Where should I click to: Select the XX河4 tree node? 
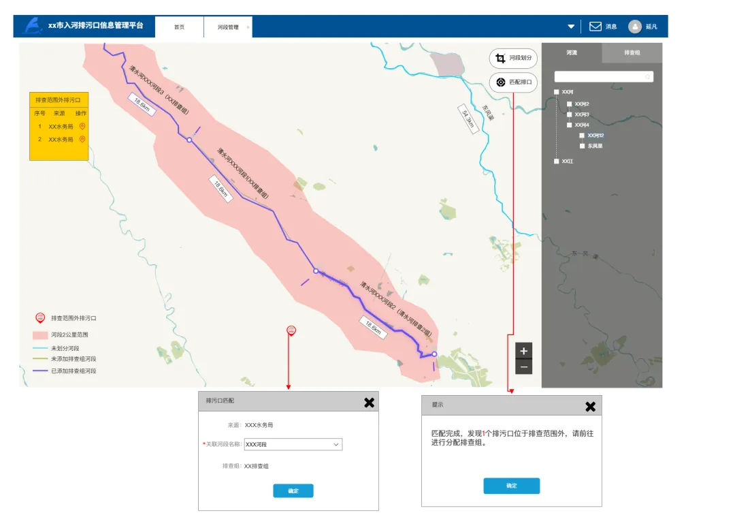(x=582, y=125)
